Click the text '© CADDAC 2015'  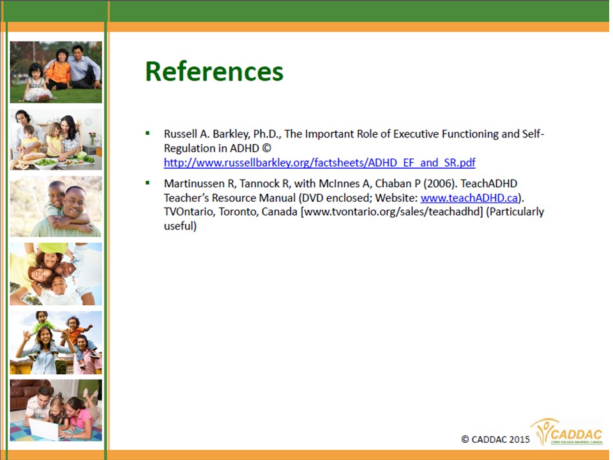496,440
